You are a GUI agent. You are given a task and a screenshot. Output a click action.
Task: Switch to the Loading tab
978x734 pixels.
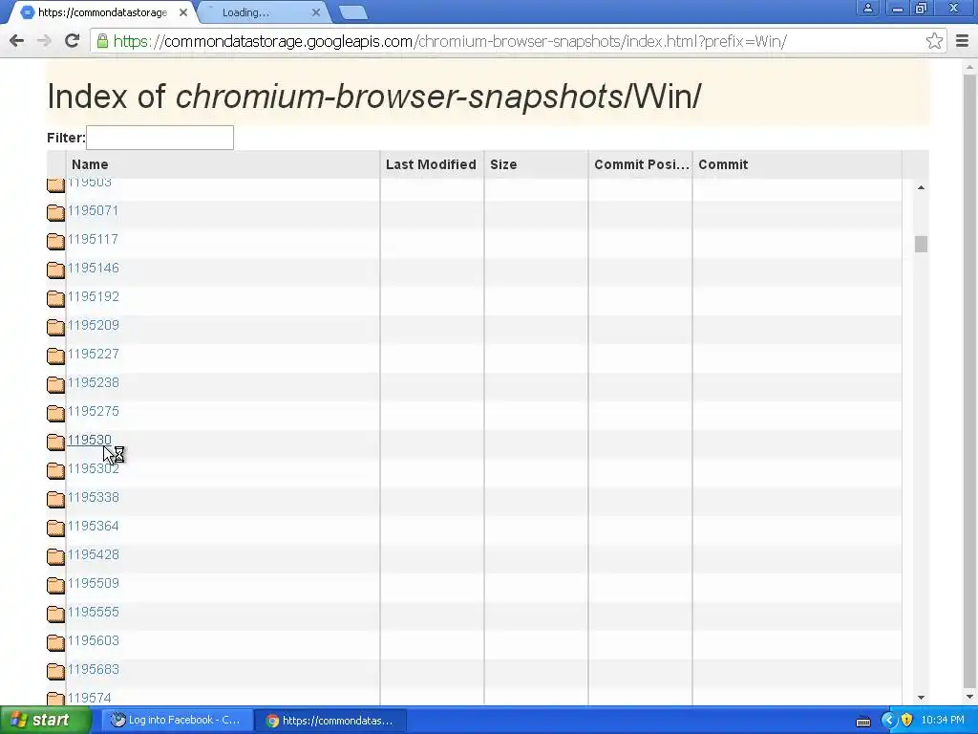pos(261,12)
